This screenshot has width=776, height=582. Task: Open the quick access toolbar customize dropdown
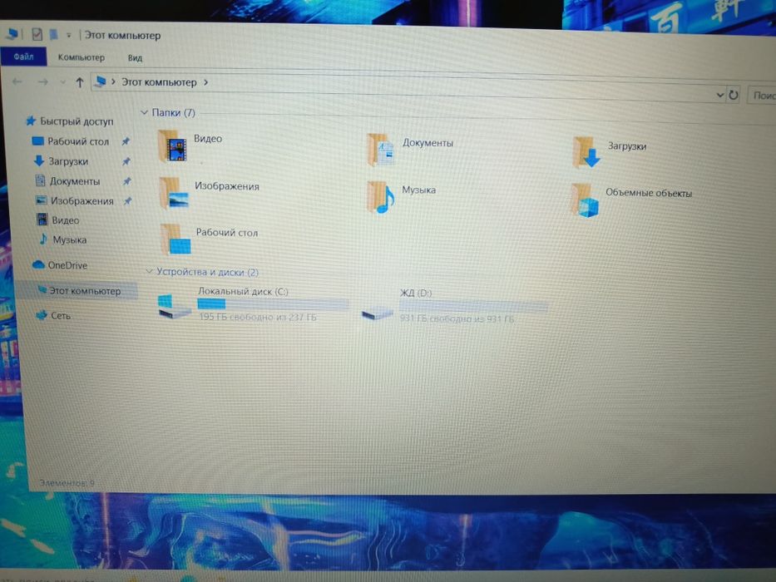point(69,35)
